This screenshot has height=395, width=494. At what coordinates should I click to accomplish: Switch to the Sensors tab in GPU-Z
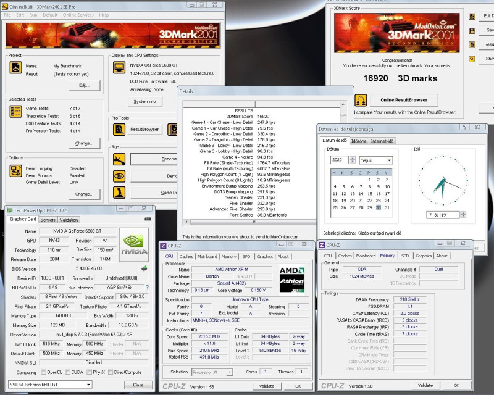pos(48,220)
